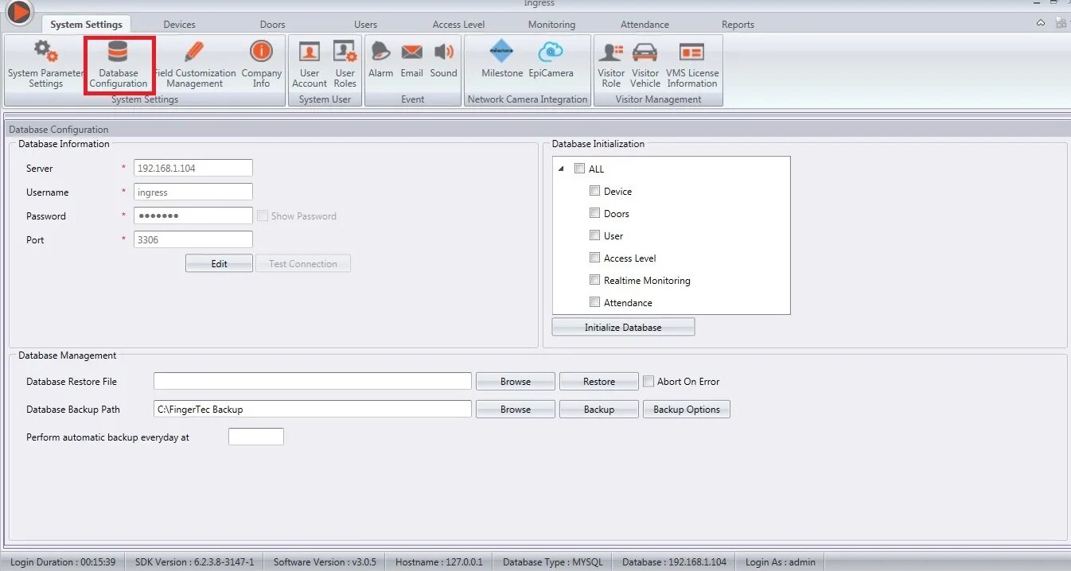Check the Realtime Monitoring checkbox
Screen dimensions: 1071x571
point(594,280)
